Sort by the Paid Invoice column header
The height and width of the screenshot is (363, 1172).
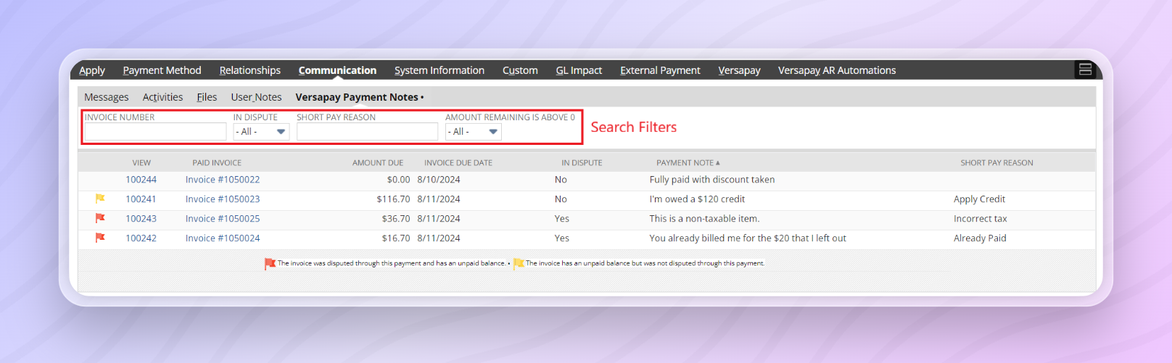pos(217,162)
